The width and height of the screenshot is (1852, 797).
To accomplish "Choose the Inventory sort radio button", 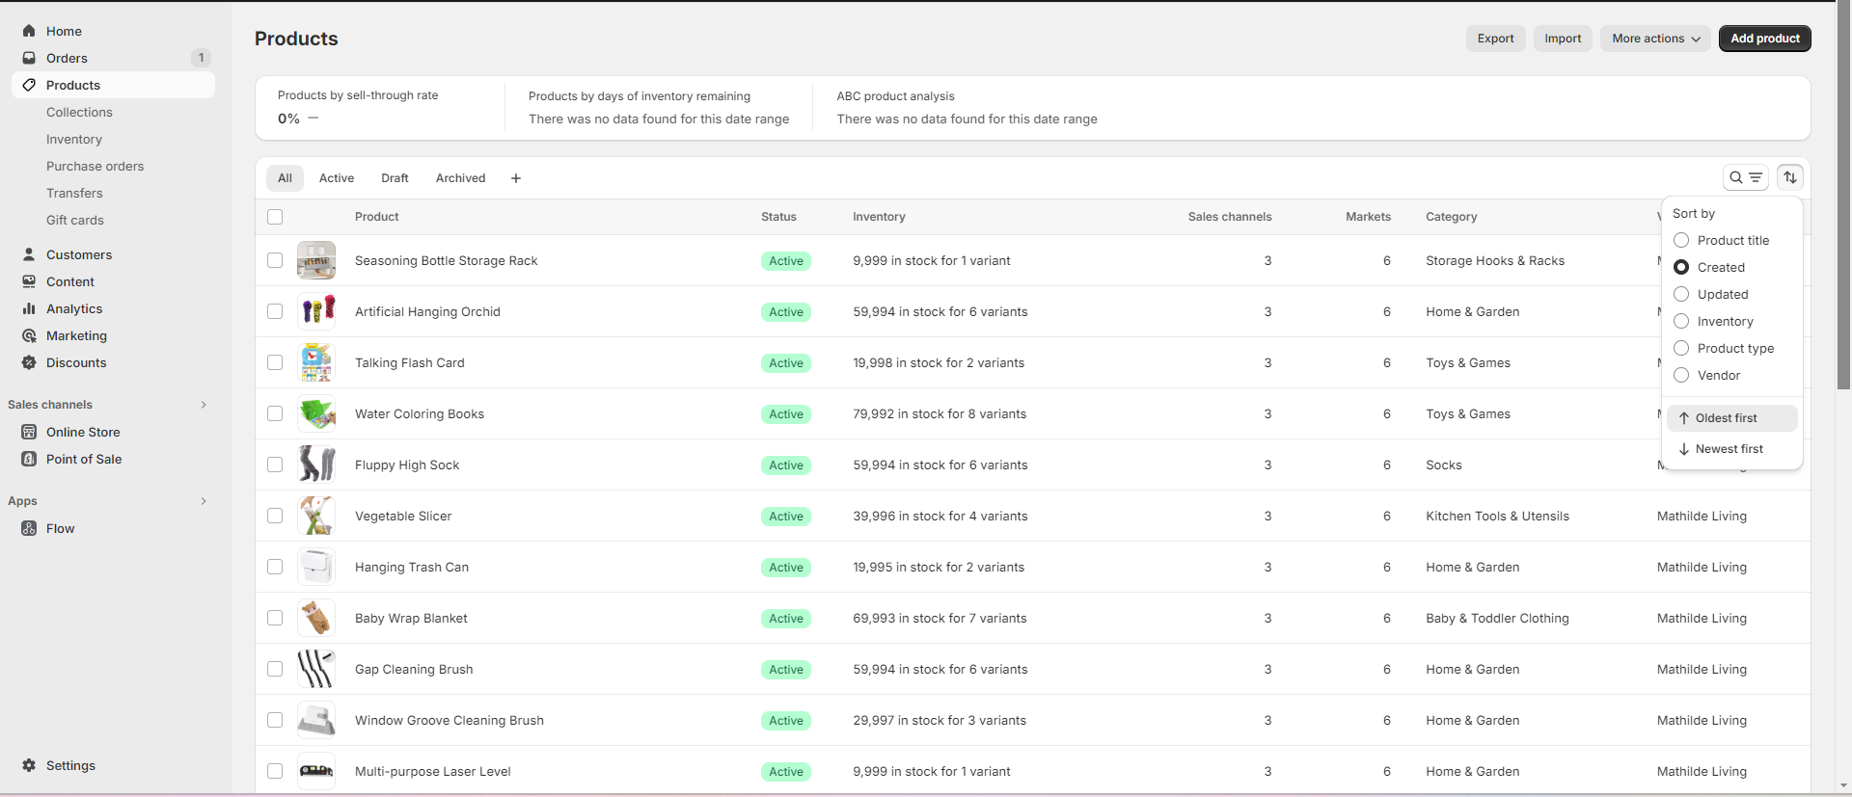I will click(1681, 321).
